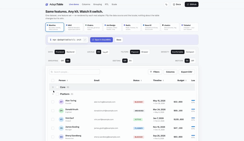Select Sheryl Sandberg row checkbox
The height and width of the screenshot is (141, 244).
pyautogui.click(x=53, y=137)
